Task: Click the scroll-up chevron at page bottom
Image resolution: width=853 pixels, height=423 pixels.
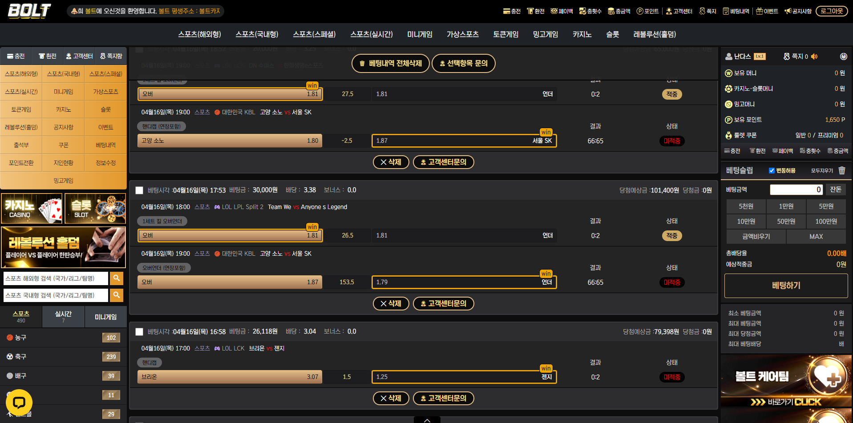Action: click(x=427, y=420)
